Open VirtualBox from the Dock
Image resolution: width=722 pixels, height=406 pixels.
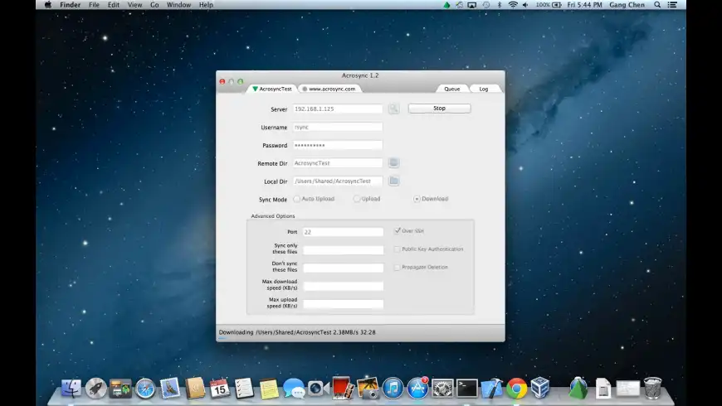tap(540, 388)
